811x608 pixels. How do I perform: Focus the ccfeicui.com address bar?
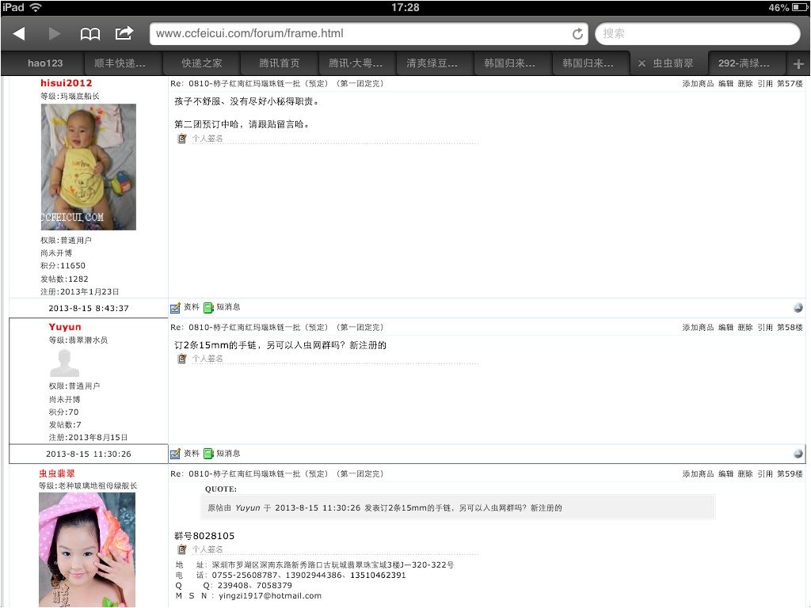[x=369, y=33]
